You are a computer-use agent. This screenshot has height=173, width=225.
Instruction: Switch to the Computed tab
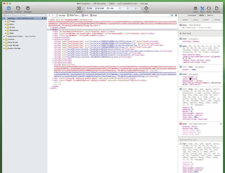point(192,15)
